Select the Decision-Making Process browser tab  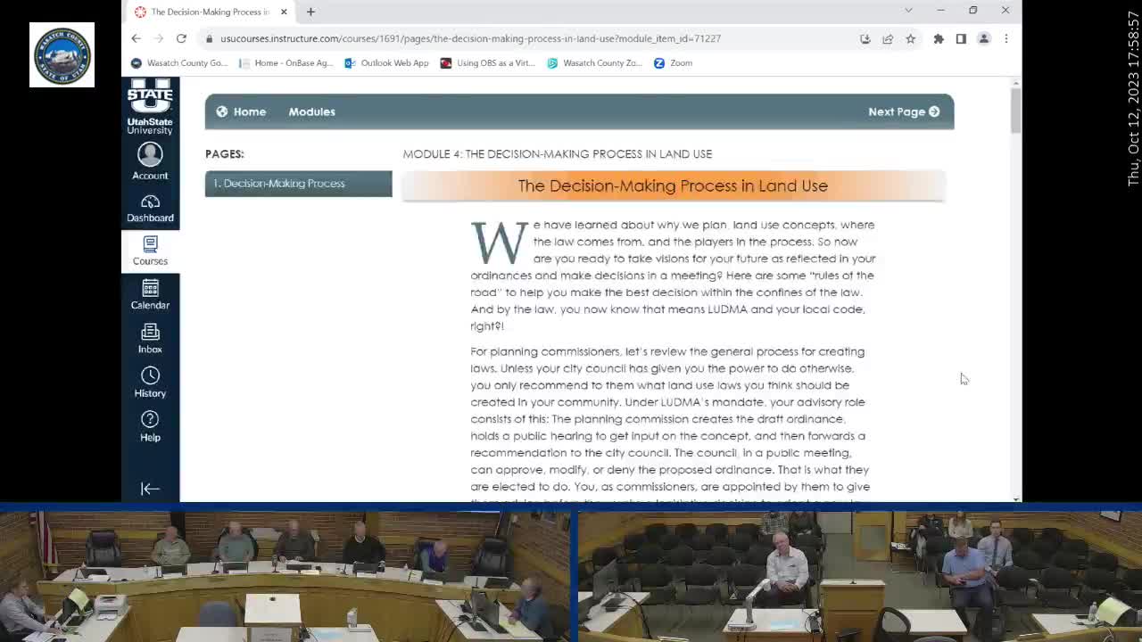[211, 12]
